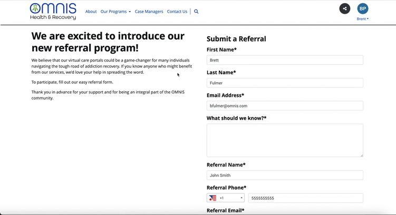Screen dimensions: 396x215
Task: Expand the Our Programs menu
Action: 115,12
